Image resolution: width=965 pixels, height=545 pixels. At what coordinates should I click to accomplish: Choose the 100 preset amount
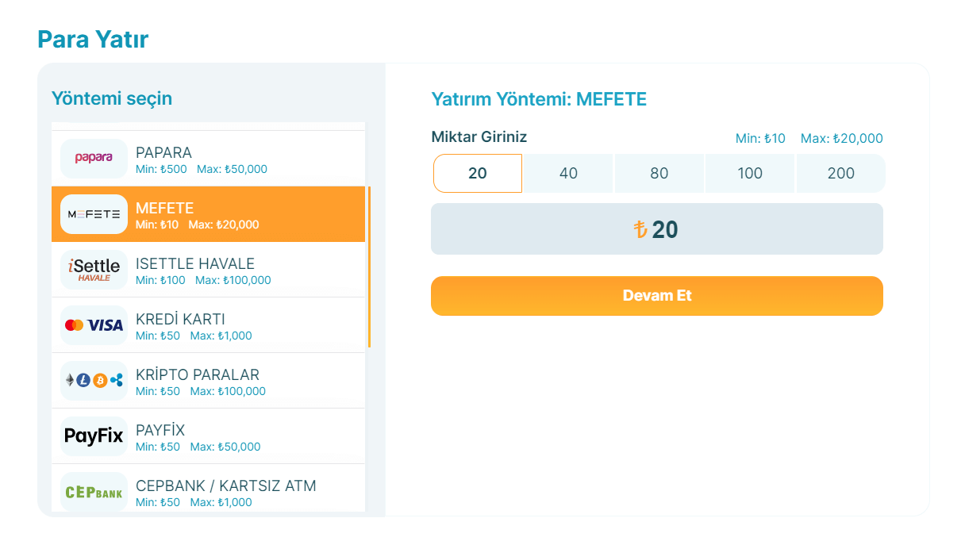pyautogui.click(x=750, y=173)
